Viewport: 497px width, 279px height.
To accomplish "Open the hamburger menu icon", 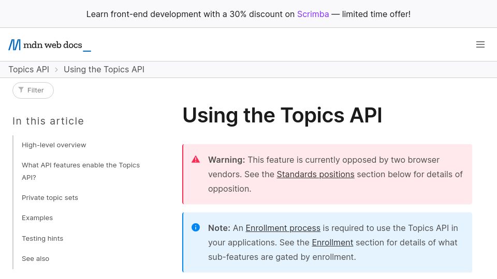I will 480,44.
